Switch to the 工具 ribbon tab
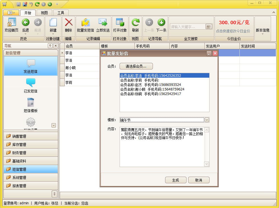279x208 pixels. point(61,13)
